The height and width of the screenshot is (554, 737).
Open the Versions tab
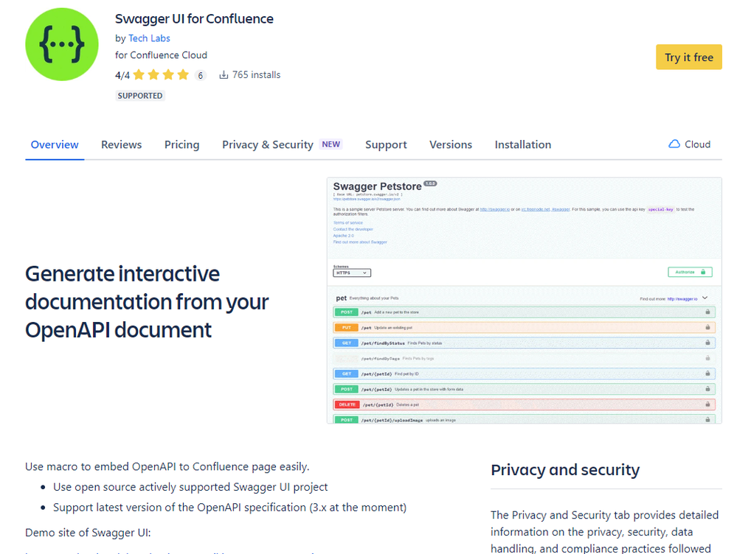click(450, 144)
